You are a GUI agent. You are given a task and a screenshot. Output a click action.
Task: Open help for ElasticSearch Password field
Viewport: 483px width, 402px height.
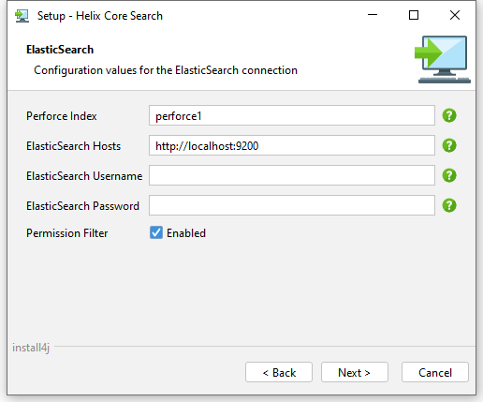coord(449,205)
